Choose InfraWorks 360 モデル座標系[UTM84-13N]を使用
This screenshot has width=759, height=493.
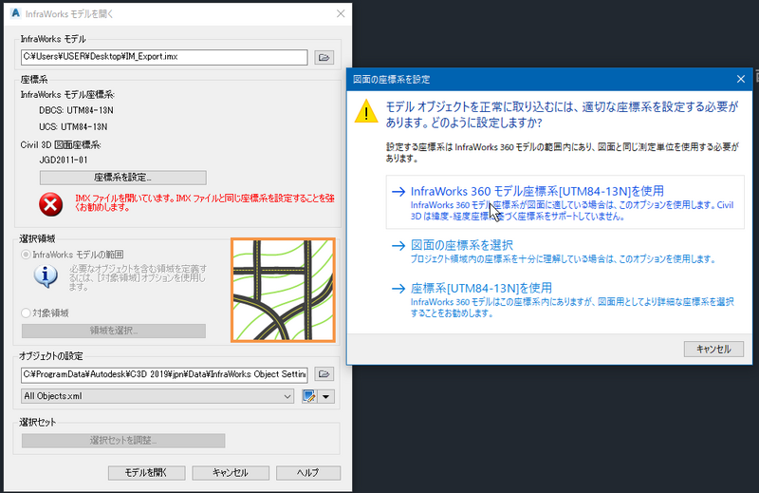click(565, 202)
